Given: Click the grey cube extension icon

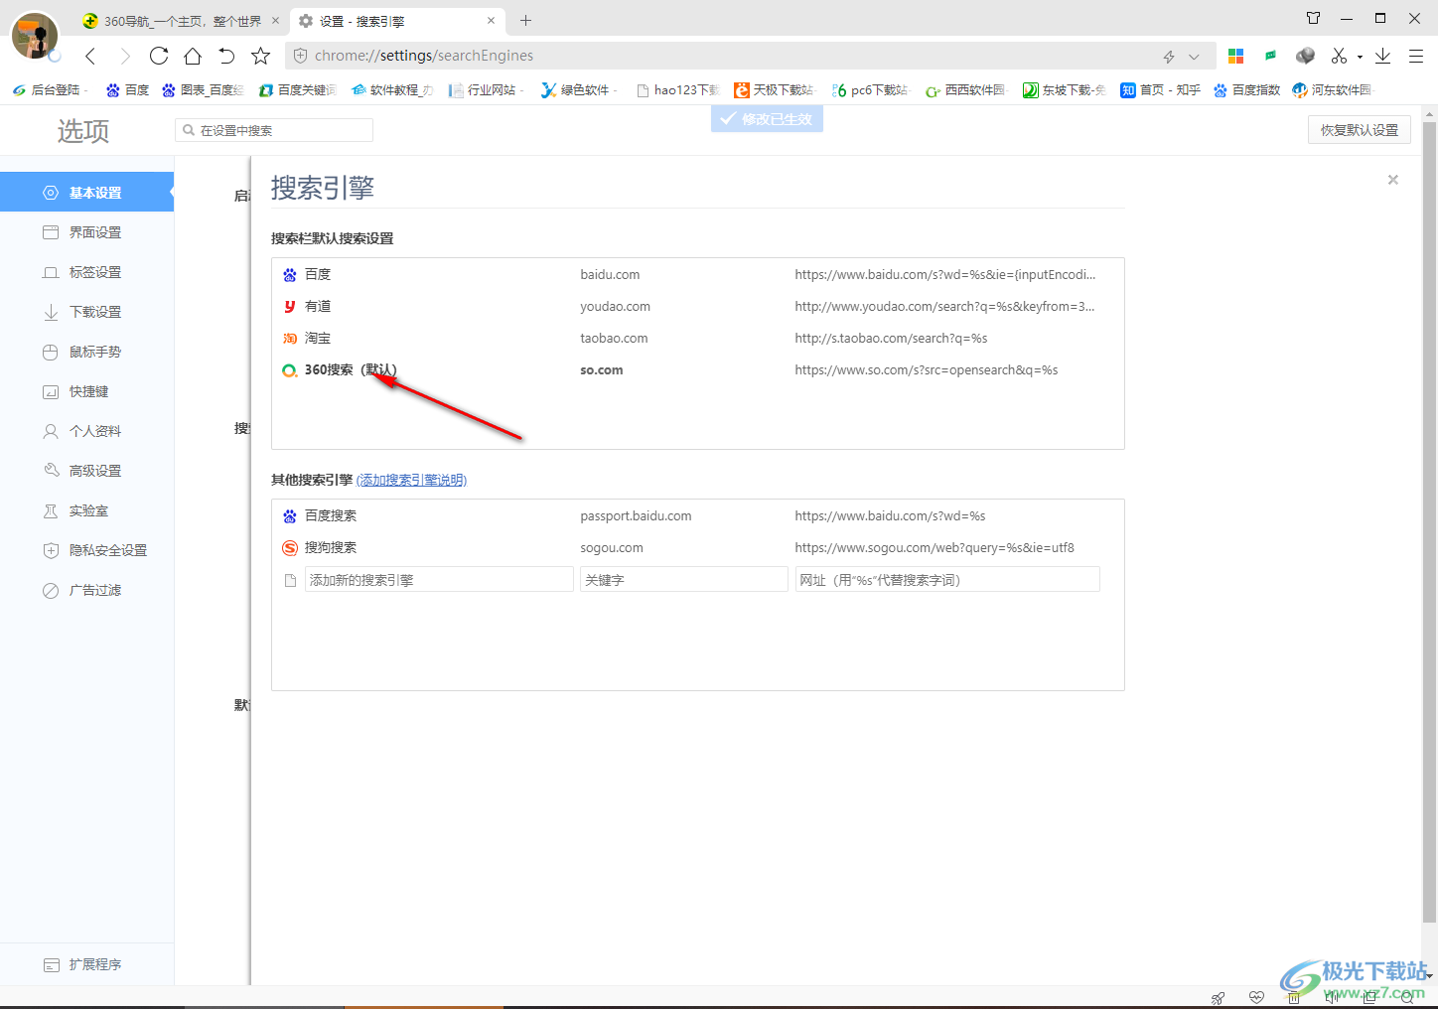Looking at the screenshot, I should coord(1305,56).
